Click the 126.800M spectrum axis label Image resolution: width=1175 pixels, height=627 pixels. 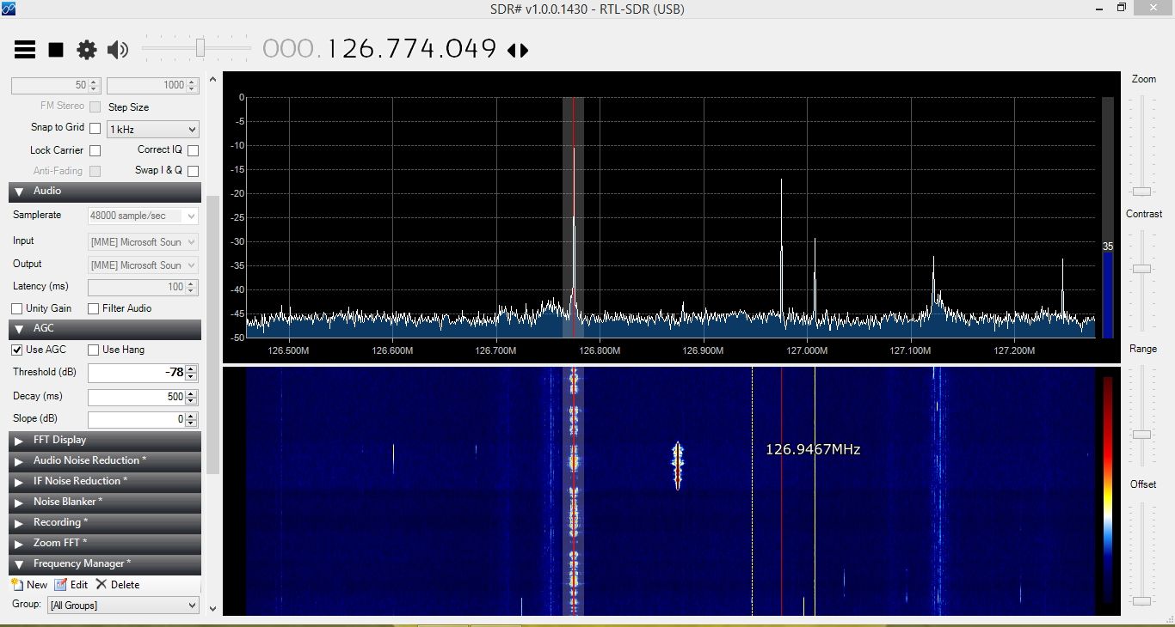(600, 350)
